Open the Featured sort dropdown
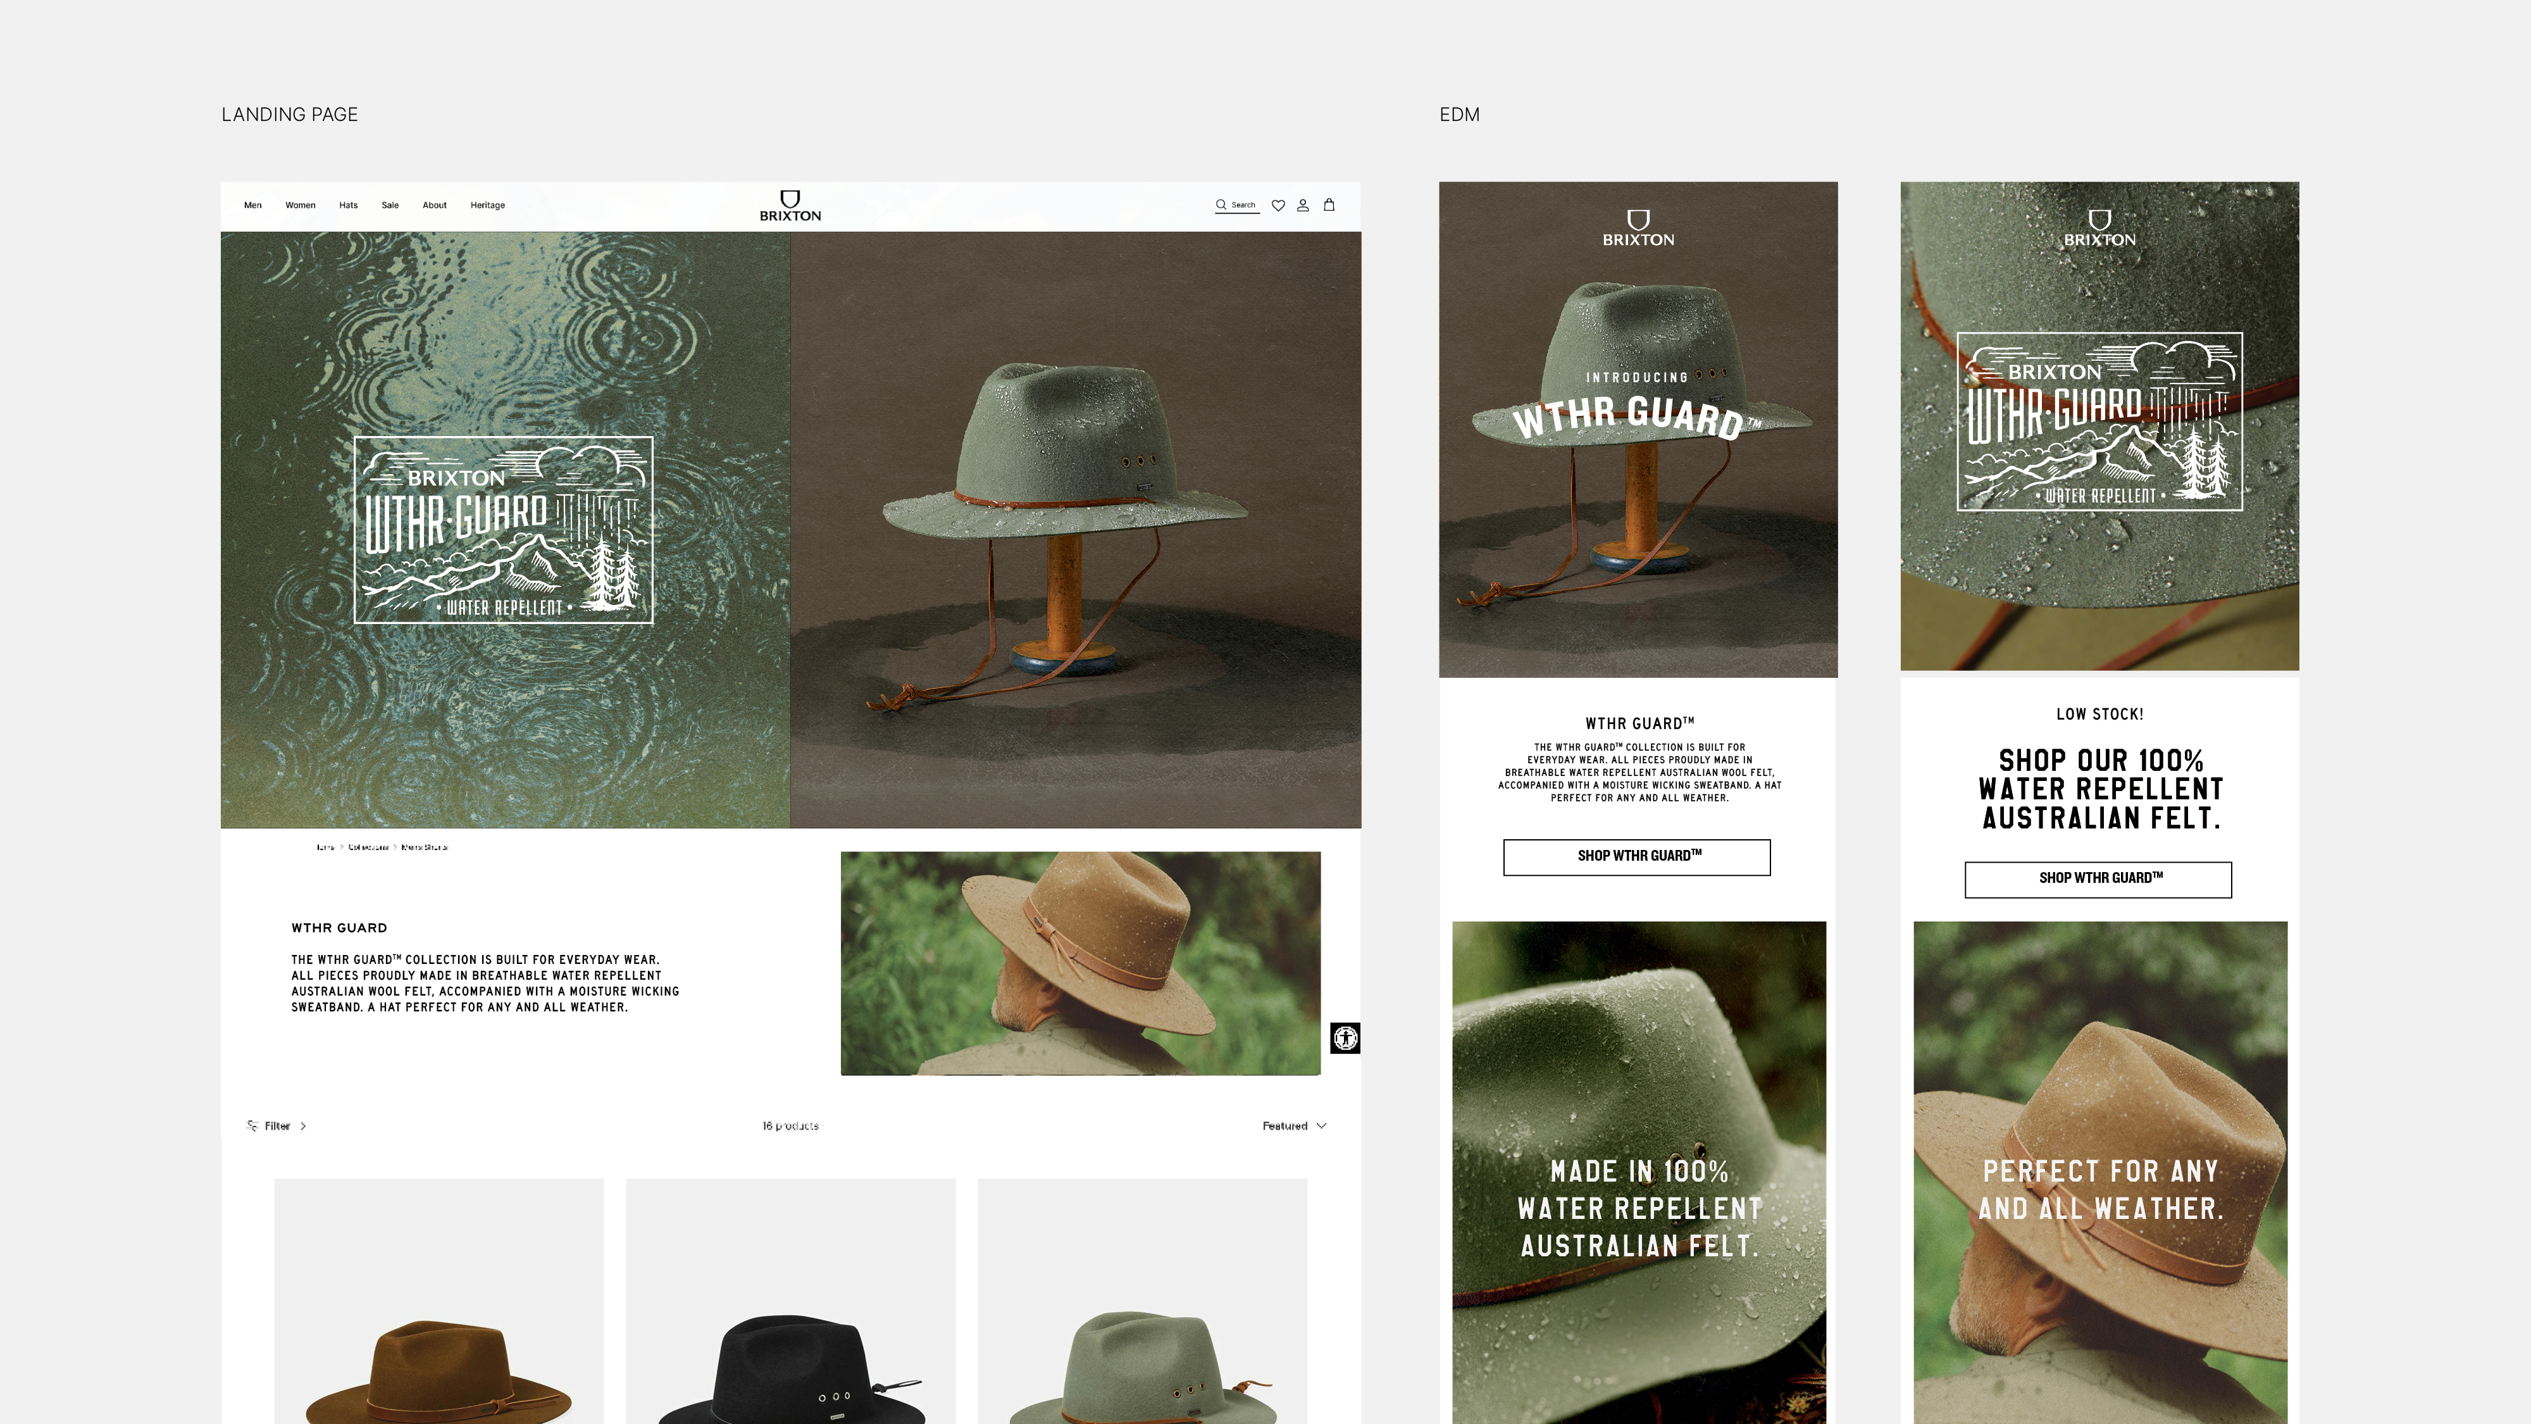 click(1294, 1127)
